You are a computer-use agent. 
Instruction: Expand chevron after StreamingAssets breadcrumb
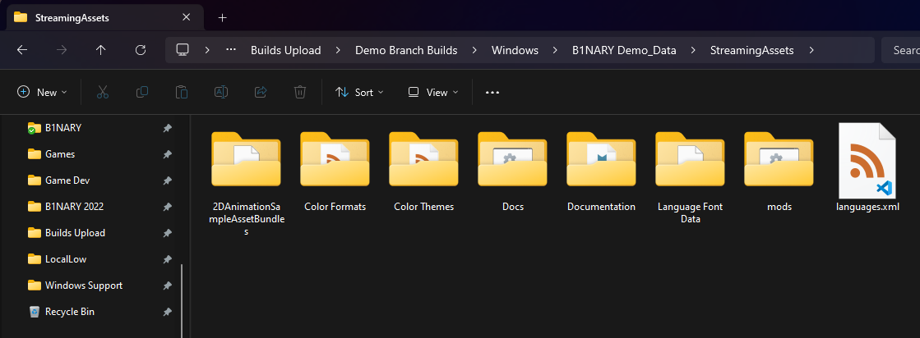(x=811, y=50)
